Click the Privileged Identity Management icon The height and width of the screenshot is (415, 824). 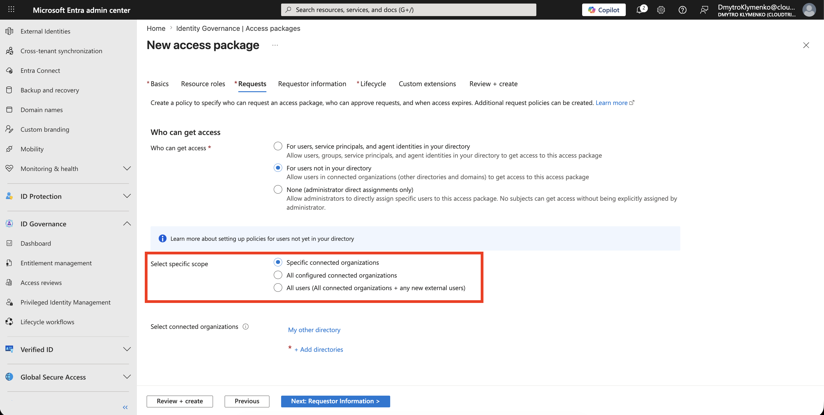point(9,302)
